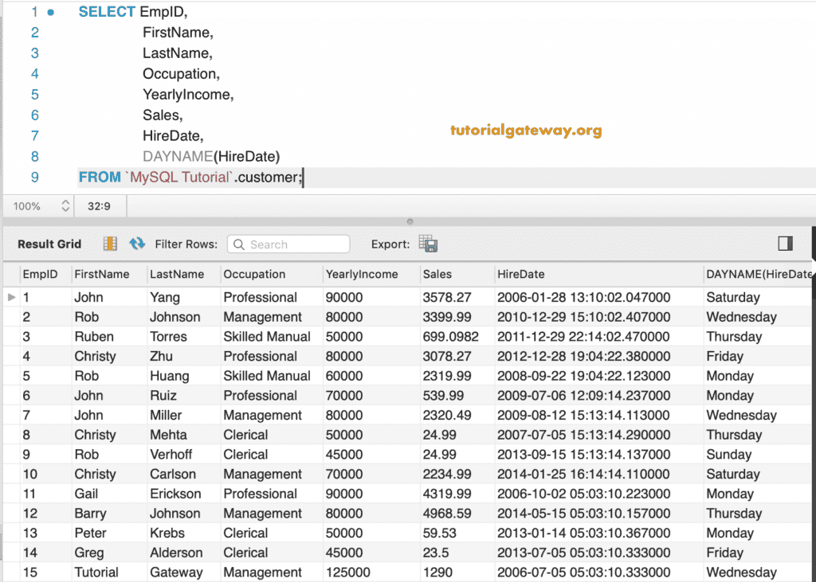The width and height of the screenshot is (816, 582).
Task: Refresh the result grid data
Action: [137, 244]
